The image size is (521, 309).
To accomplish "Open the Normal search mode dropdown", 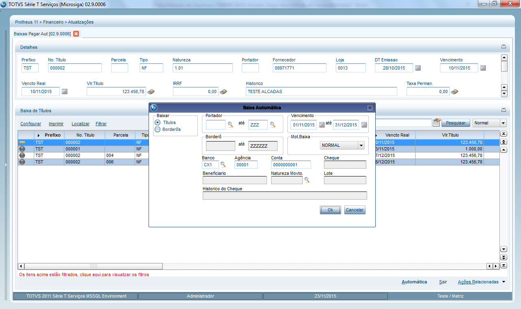I will tap(503, 123).
